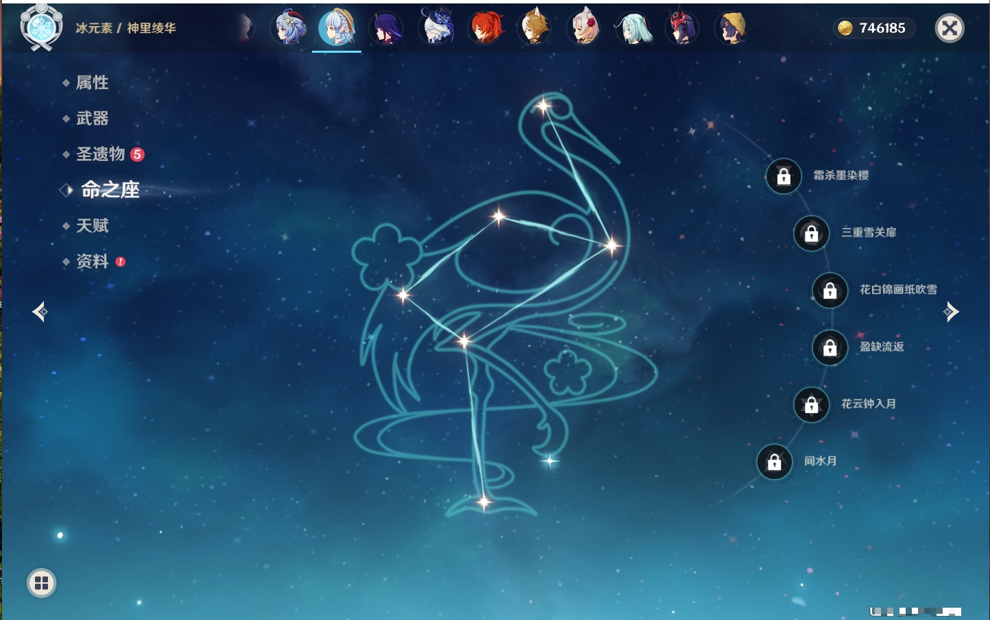
Task: Click the 间水月 constellation name
Action: point(821,461)
